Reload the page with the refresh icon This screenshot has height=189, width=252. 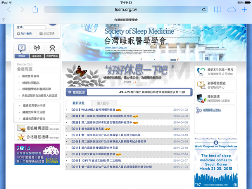204,10
